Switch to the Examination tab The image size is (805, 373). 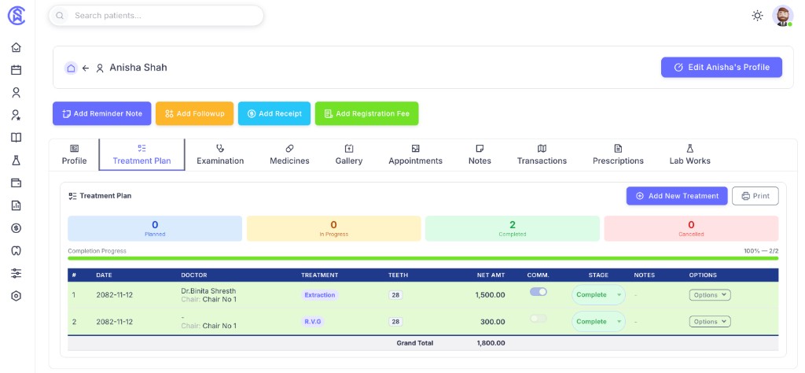[x=220, y=154]
